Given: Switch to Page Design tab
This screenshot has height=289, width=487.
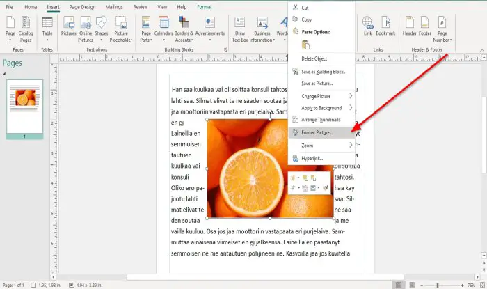Looking at the screenshot, I should (82, 7).
